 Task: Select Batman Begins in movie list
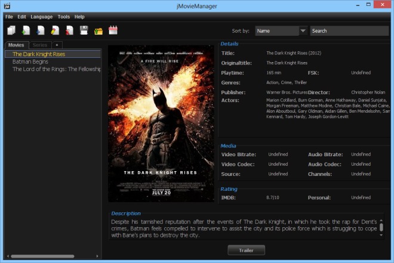tap(53, 62)
